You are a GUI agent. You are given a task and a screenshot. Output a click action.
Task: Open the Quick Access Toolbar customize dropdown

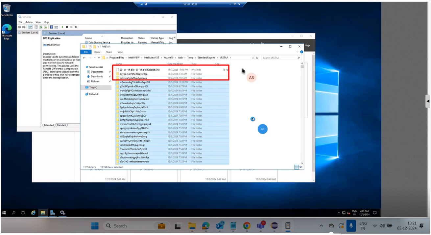(x=99, y=47)
